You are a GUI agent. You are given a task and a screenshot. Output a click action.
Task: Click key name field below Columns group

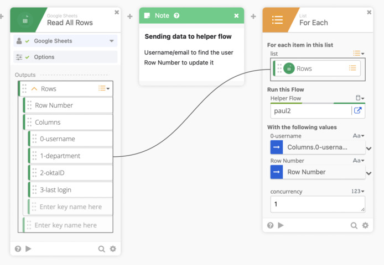(x=68, y=225)
